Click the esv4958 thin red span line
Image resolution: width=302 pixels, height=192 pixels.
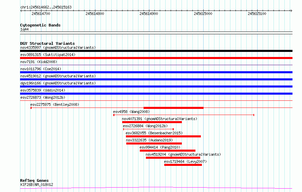pos(184,115)
